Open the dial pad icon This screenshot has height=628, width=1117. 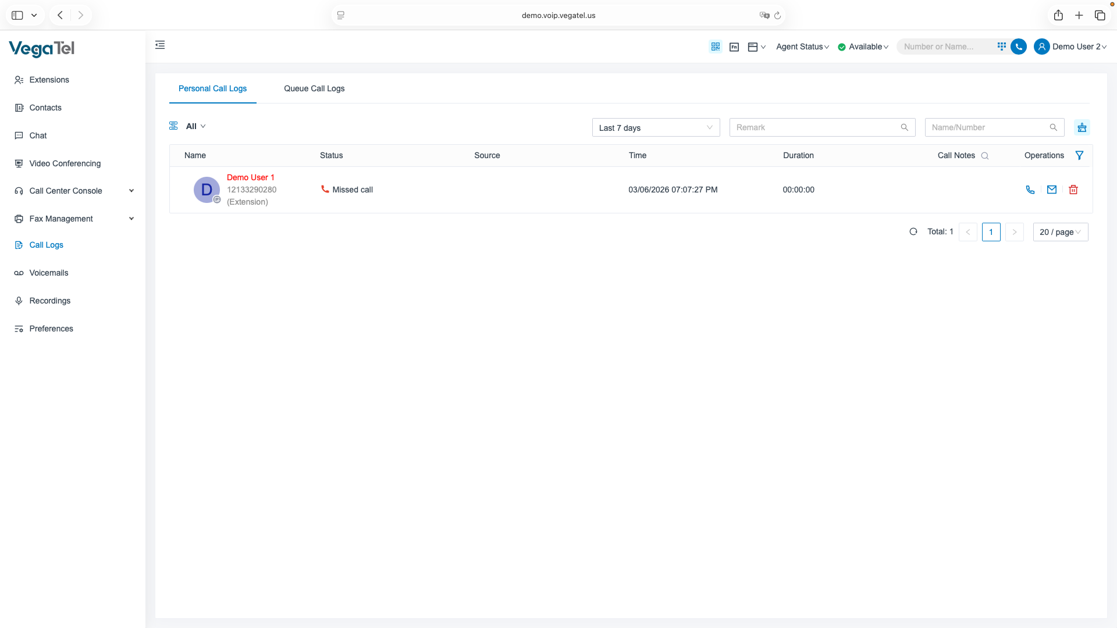[x=1001, y=46]
